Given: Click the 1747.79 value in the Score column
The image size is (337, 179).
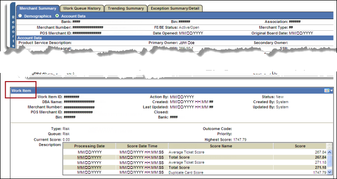Looking at the screenshot, I should click(320, 173).
